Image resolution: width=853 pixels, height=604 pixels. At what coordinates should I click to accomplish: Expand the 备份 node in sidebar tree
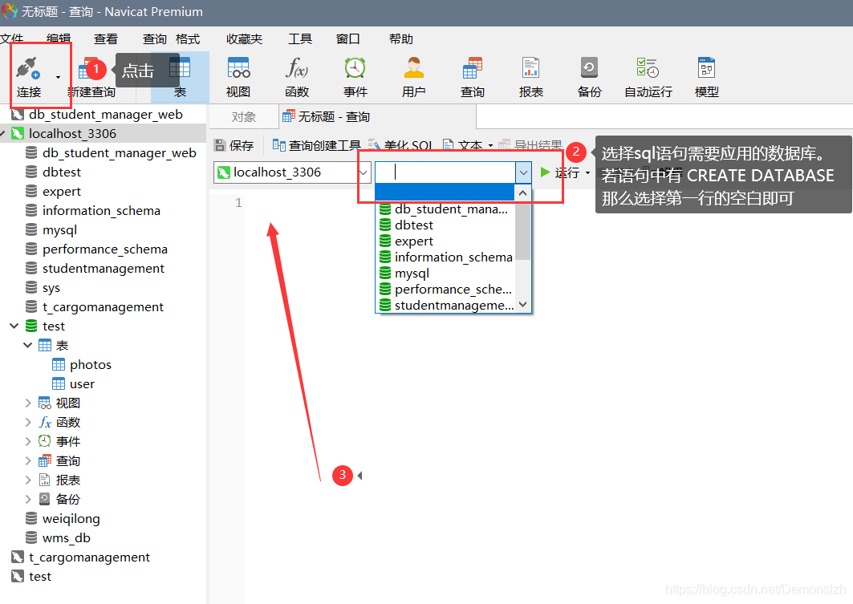point(28,499)
